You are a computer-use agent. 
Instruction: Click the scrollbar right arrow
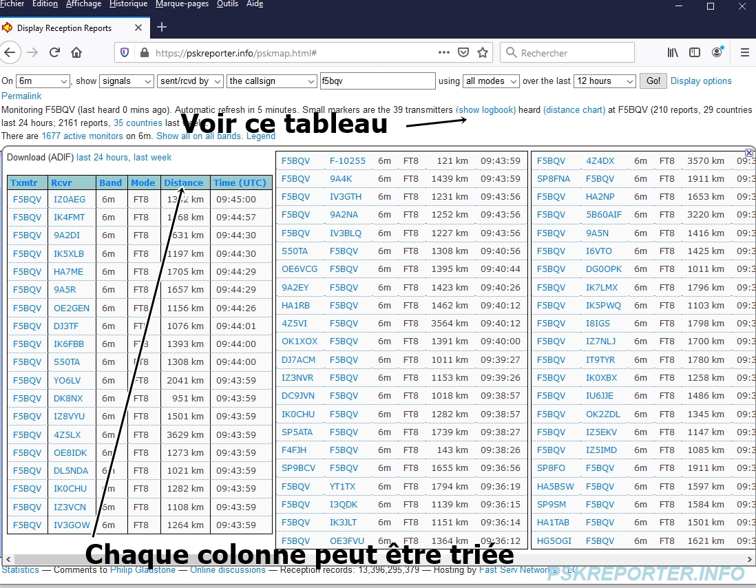(x=749, y=560)
